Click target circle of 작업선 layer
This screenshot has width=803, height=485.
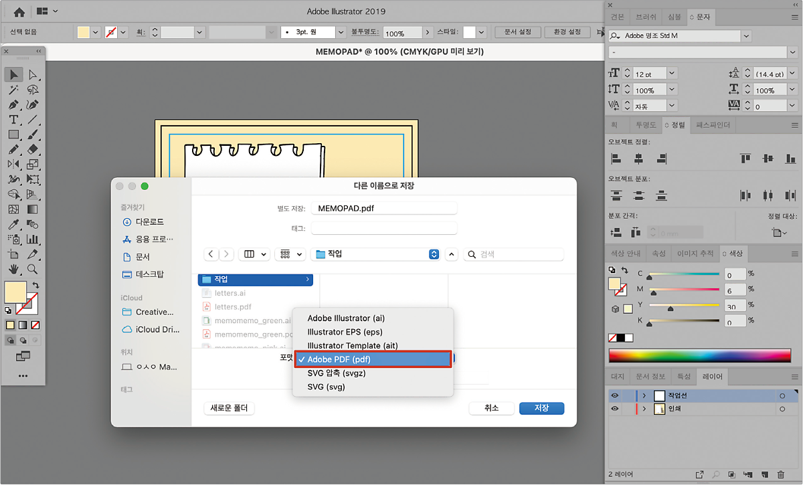(782, 395)
